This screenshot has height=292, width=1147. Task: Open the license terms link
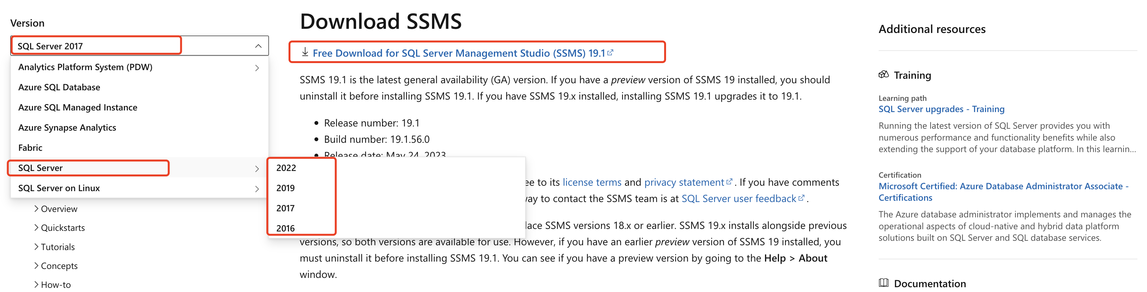(592, 182)
